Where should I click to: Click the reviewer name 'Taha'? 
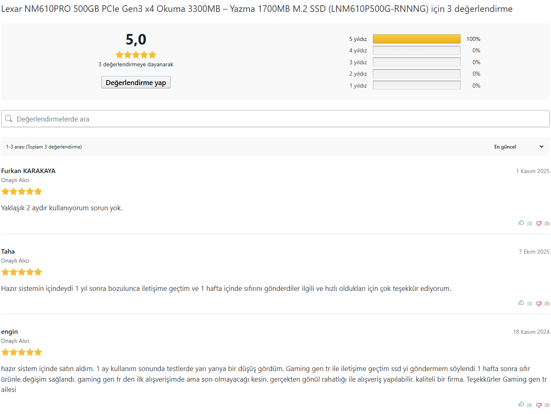[8, 252]
